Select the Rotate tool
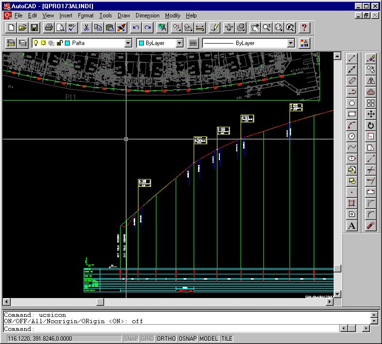Viewport: 382px width, 344px height. tap(371, 125)
